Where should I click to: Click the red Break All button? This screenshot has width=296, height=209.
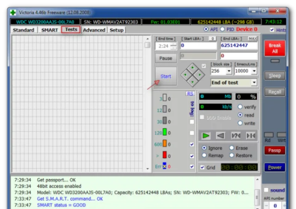pos(275,48)
